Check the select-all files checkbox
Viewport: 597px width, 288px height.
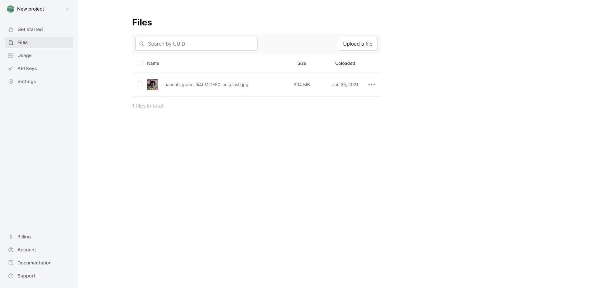coord(140,63)
